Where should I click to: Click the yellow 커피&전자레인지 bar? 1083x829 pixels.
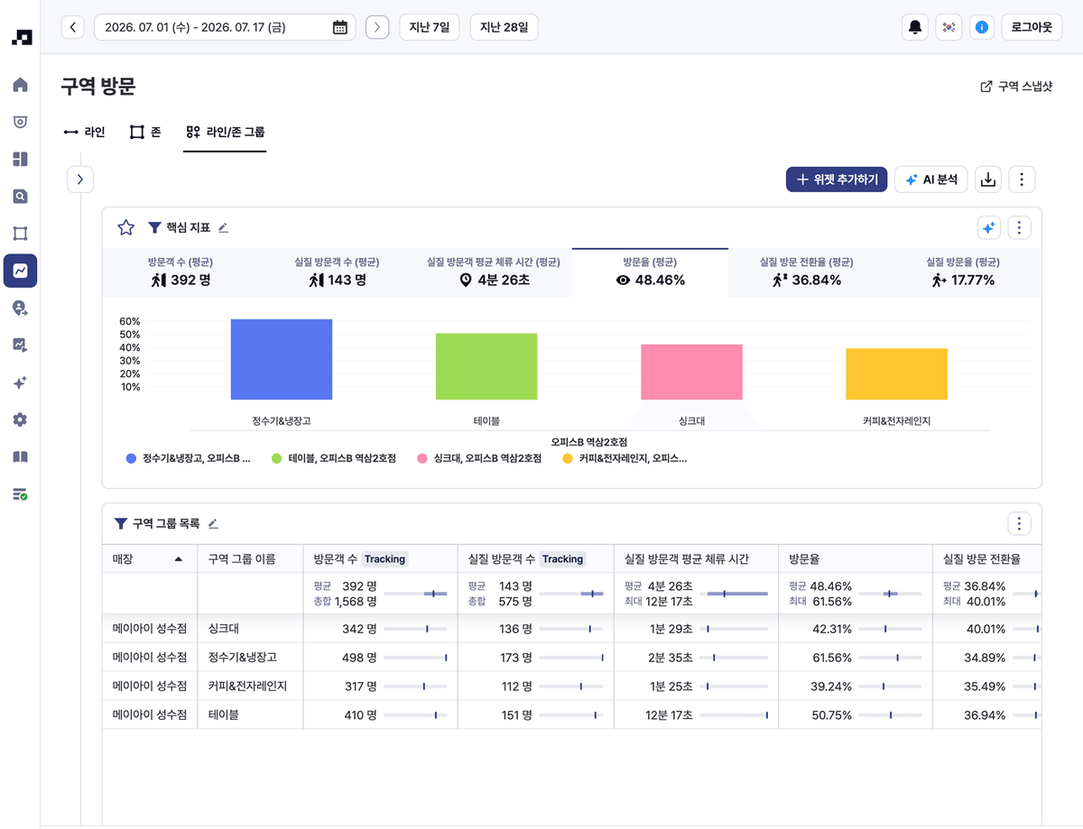click(896, 373)
